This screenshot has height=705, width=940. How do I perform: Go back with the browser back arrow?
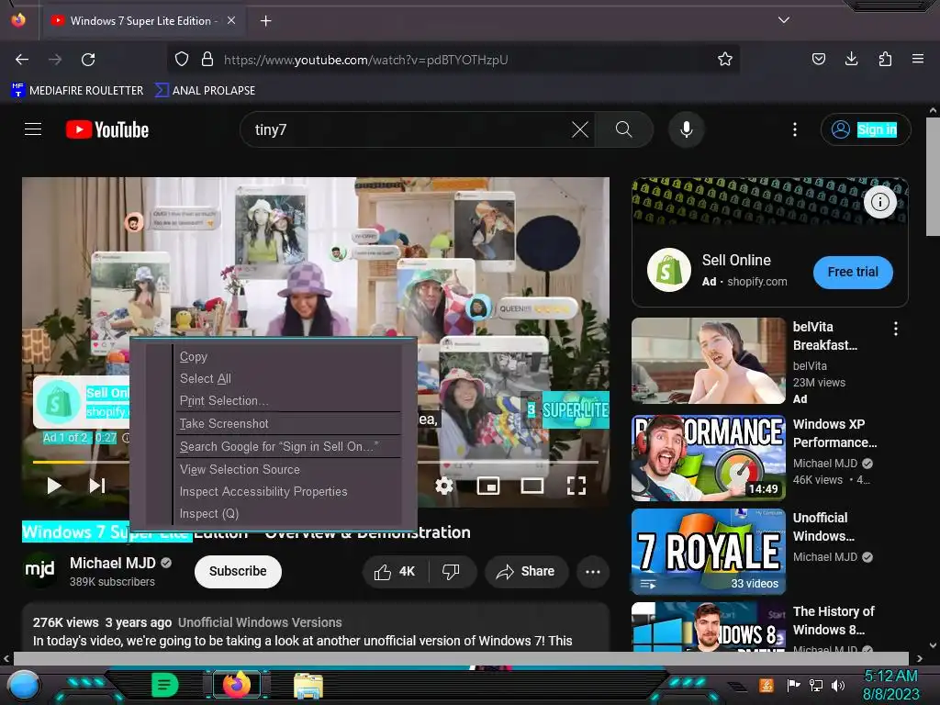22,60
